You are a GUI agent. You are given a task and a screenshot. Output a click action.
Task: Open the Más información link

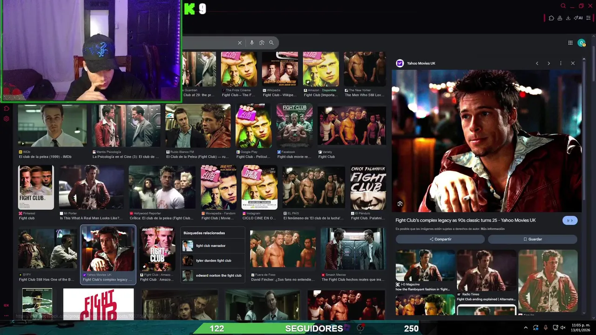tap(493, 229)
